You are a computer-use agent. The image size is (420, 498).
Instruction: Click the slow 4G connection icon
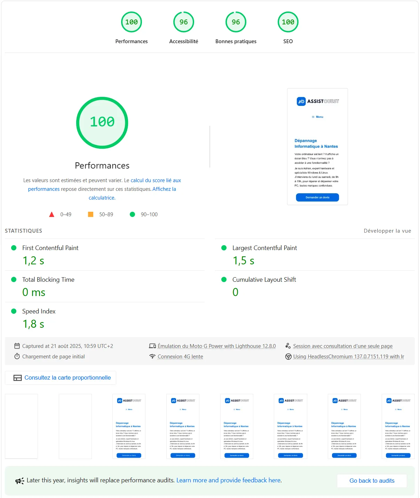point(152,357)
